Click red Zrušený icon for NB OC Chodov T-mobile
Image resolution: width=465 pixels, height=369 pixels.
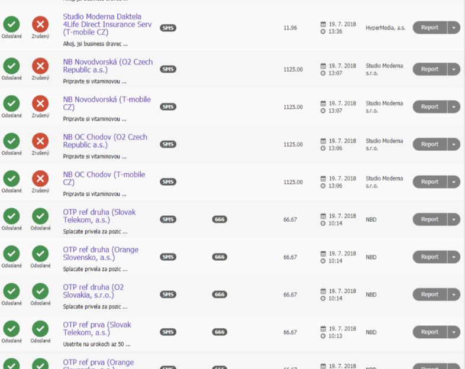click(40, 179)
